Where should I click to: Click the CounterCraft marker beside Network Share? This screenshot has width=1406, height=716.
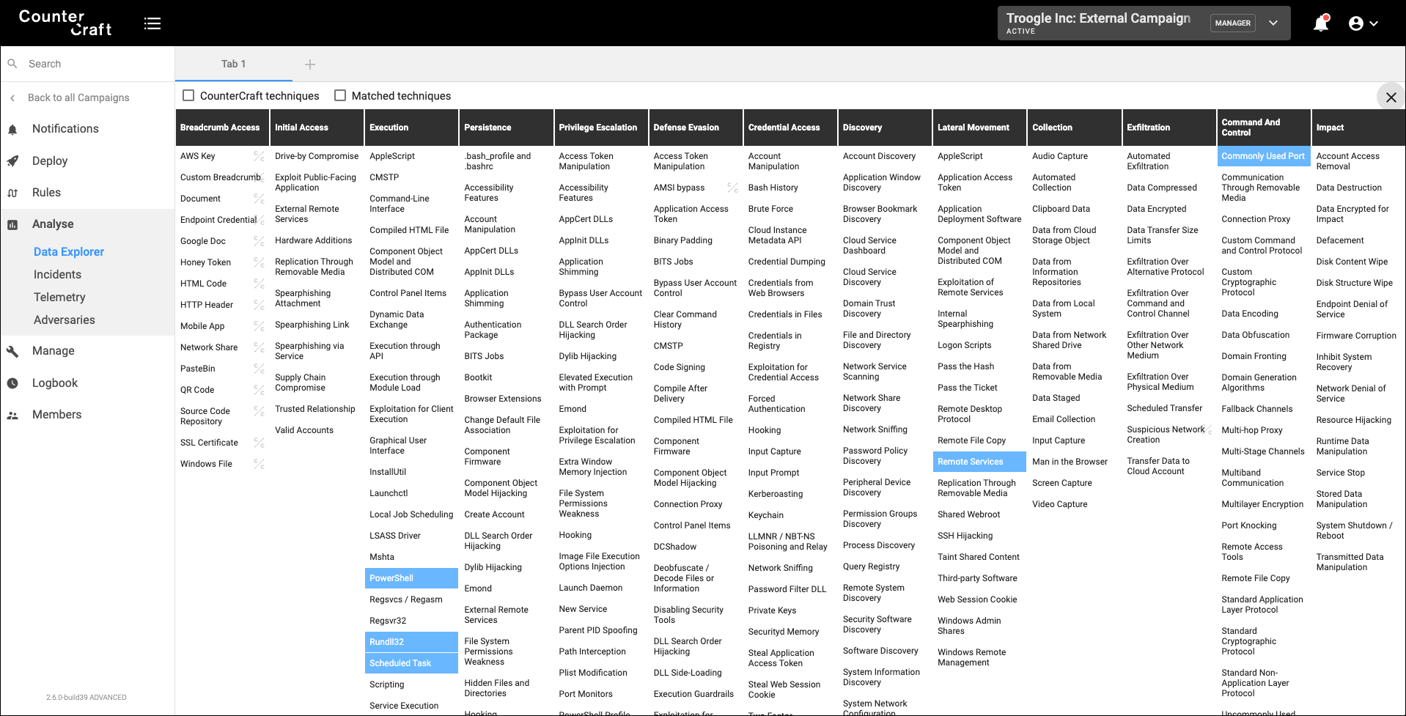(259, 347)
